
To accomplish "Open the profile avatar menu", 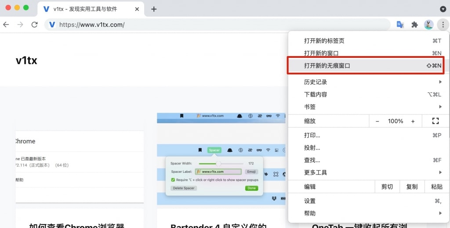I will pyautogui.click(x=428, y=25).
